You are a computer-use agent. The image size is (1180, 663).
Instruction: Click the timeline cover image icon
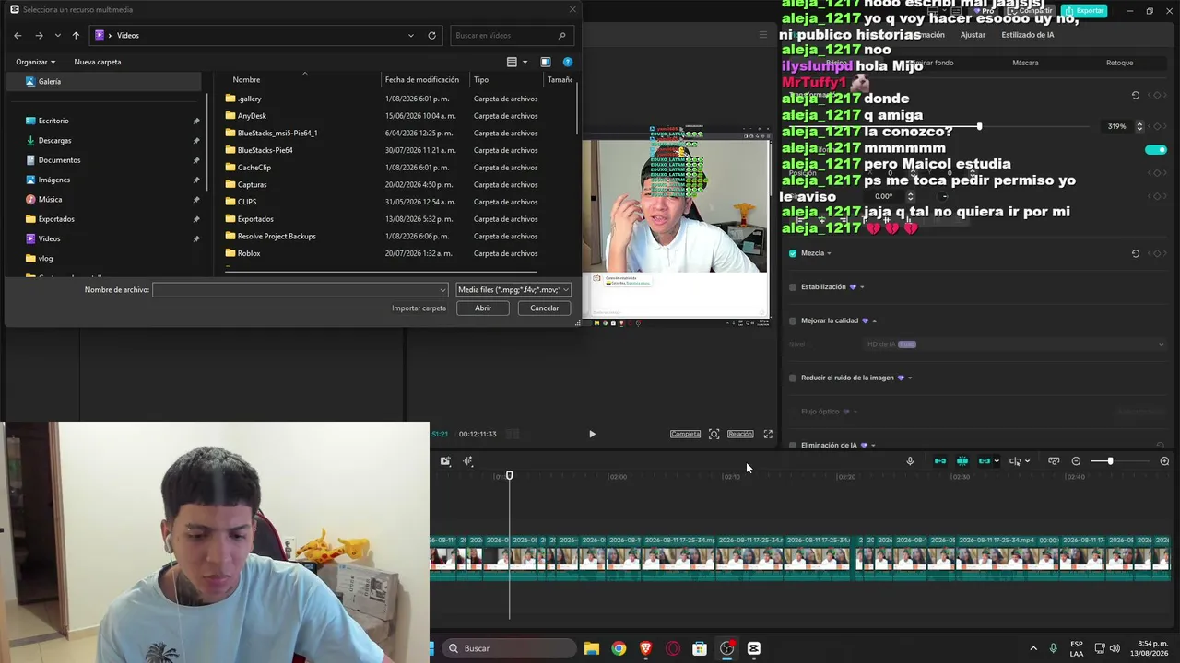tap(445, 461)
